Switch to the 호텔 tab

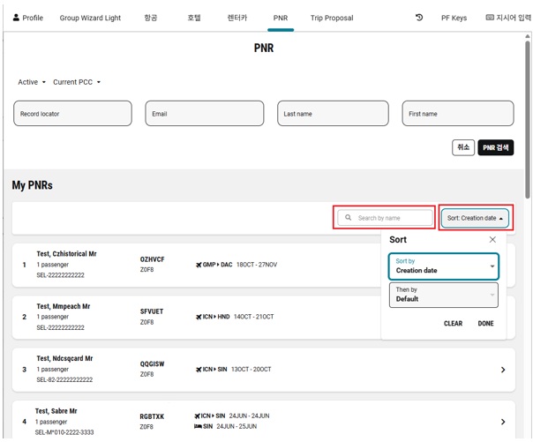pos(194,18)
